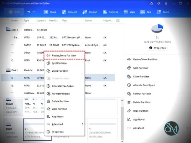Open the Recover tool
The height and width of the screenshot is (143, 191).
pyautogui.click(x=110, y=12)
